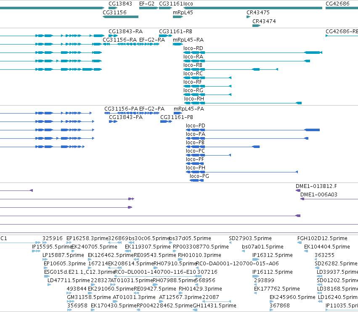Click transcript EF-G2-RA label
Screen dimensions: 358x312
(152, 40)
